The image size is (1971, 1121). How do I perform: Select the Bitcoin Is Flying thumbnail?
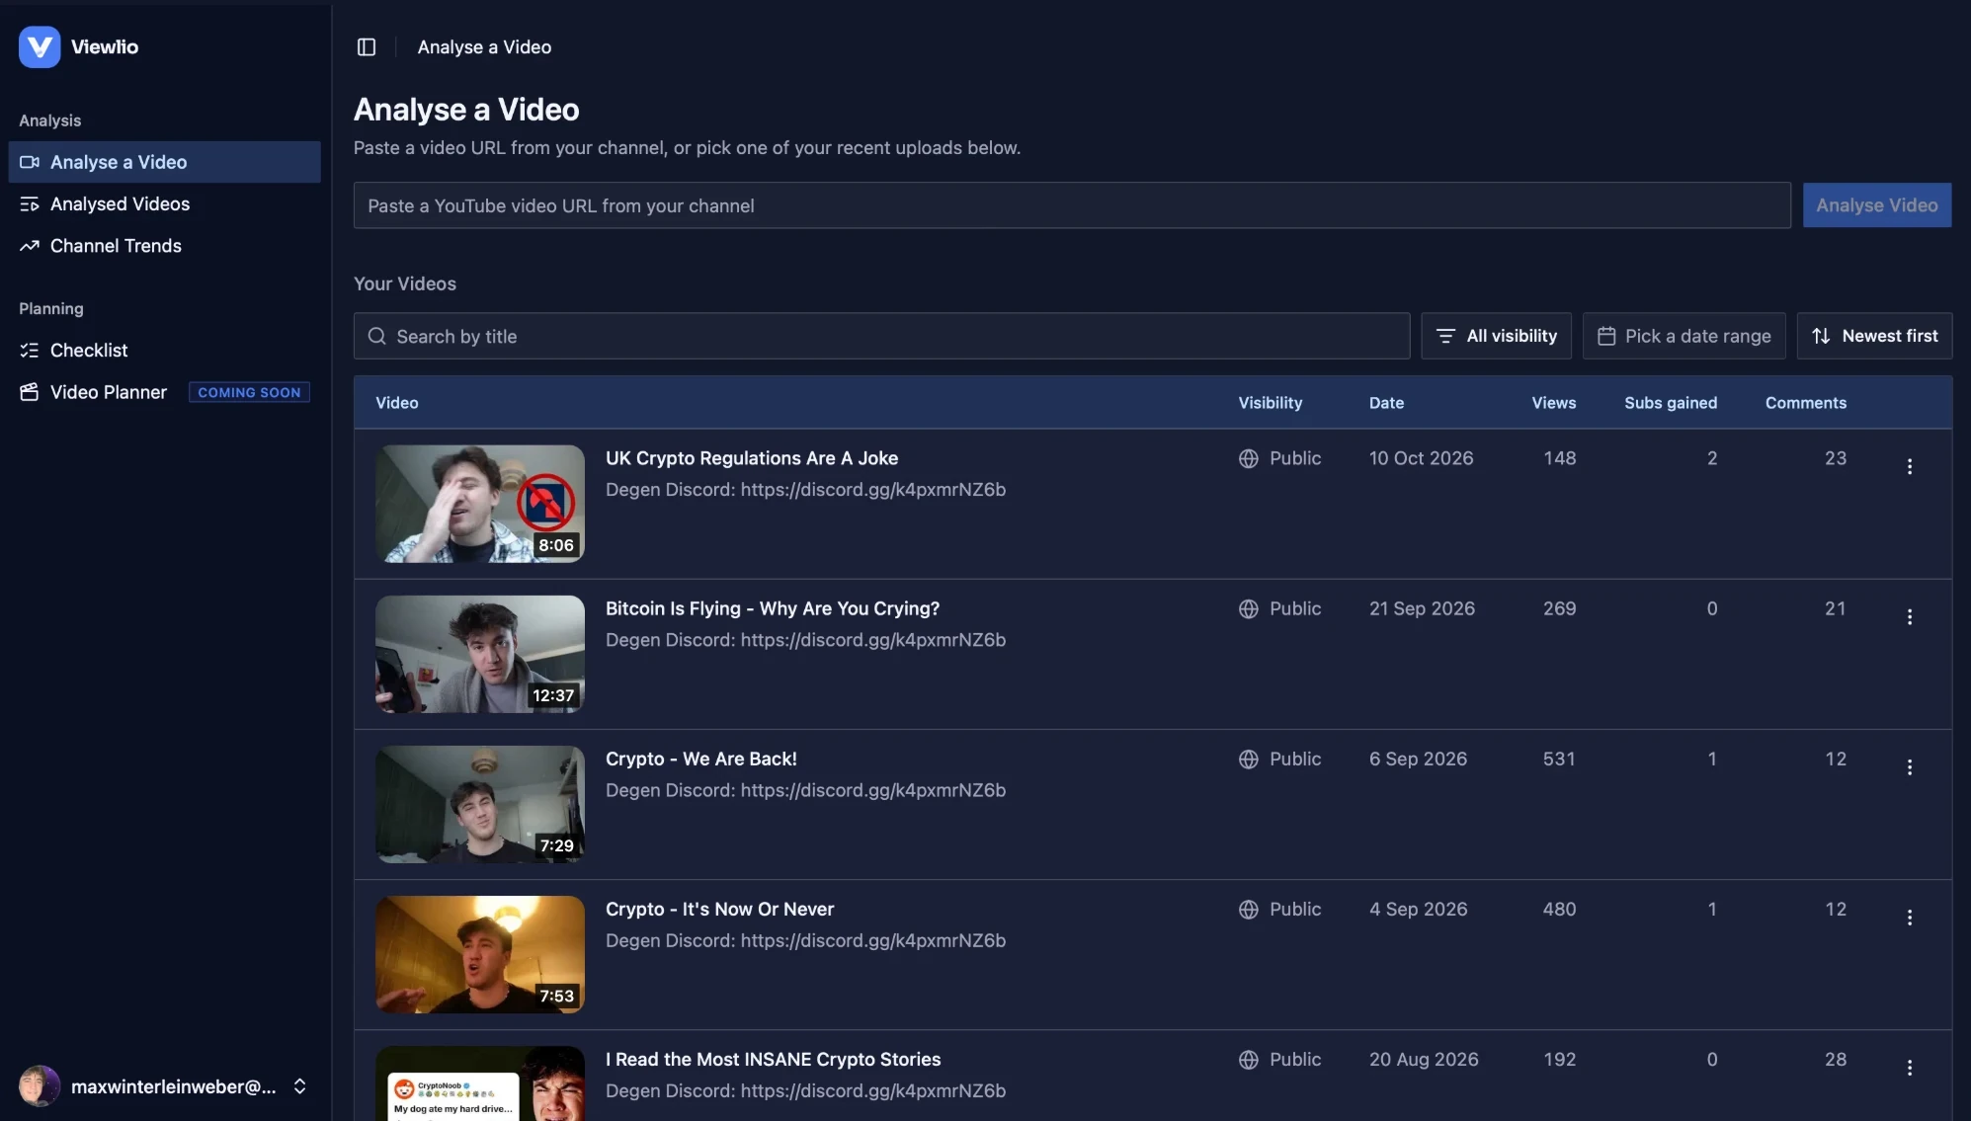pos(480,654)
